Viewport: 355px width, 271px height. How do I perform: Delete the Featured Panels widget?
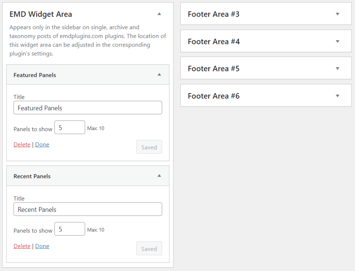pyautogui.click(x=22, y=145)
